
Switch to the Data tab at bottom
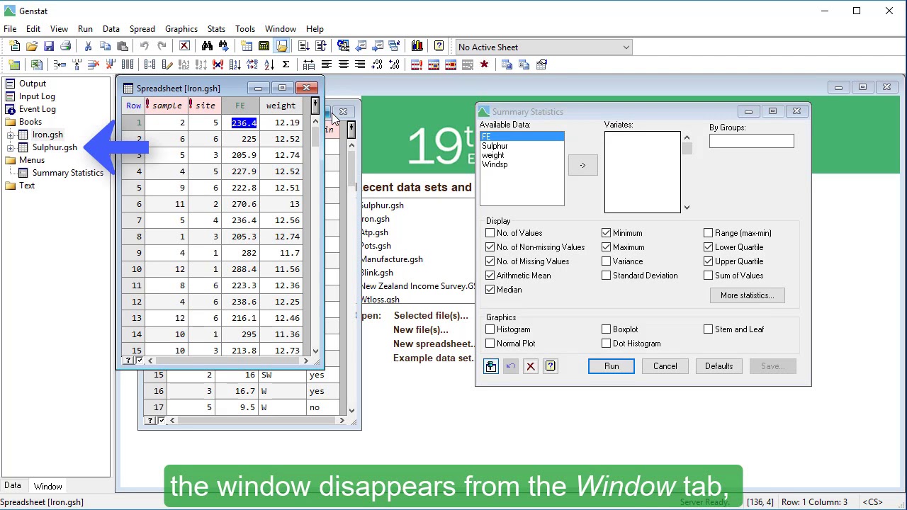click(13, 486)
